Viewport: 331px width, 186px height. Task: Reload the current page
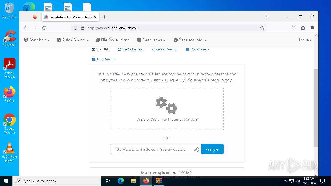[x=44, y=28]
